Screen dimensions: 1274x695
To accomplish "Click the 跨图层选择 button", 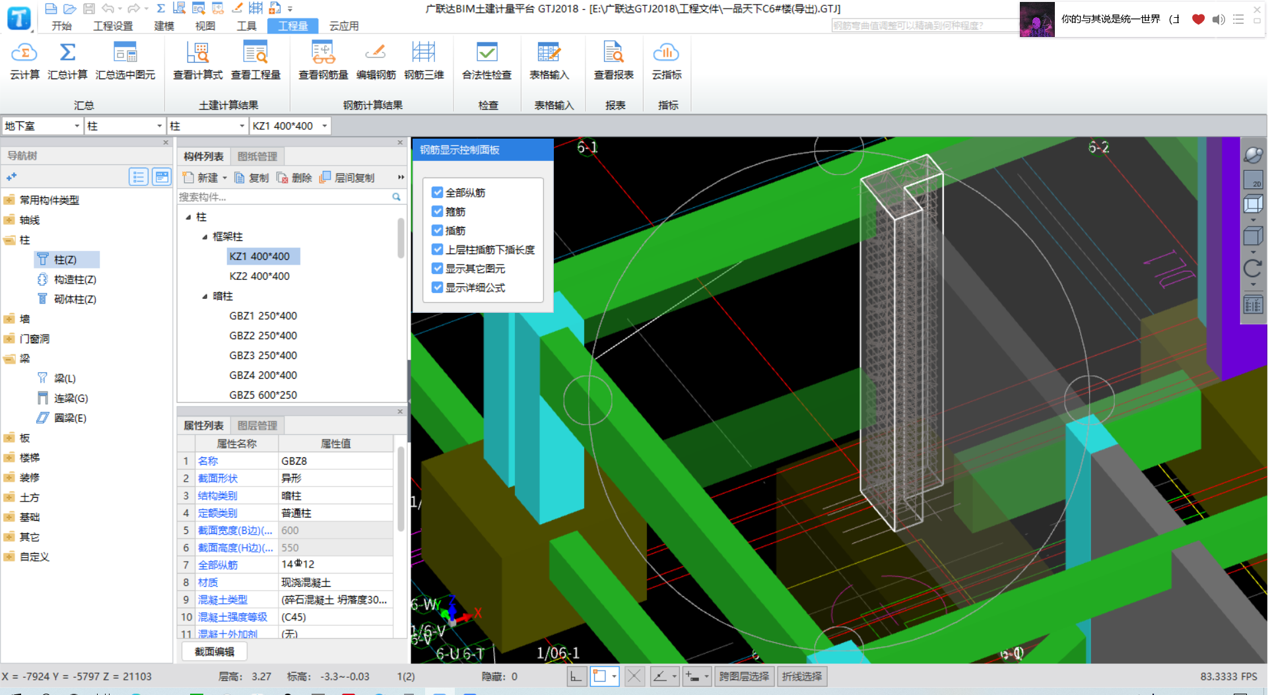I will [x=744, y=677].
